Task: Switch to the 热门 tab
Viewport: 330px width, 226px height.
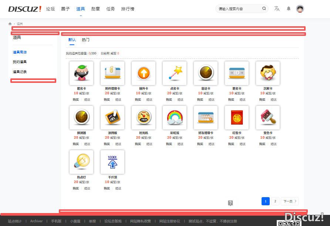Action: pyautogui.click(x=85, y=40)
